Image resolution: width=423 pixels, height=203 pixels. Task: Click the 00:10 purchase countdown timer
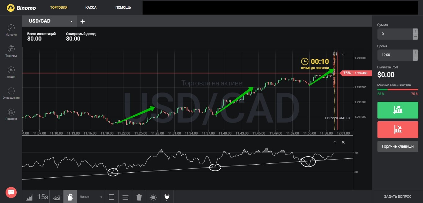click(320, 62)
